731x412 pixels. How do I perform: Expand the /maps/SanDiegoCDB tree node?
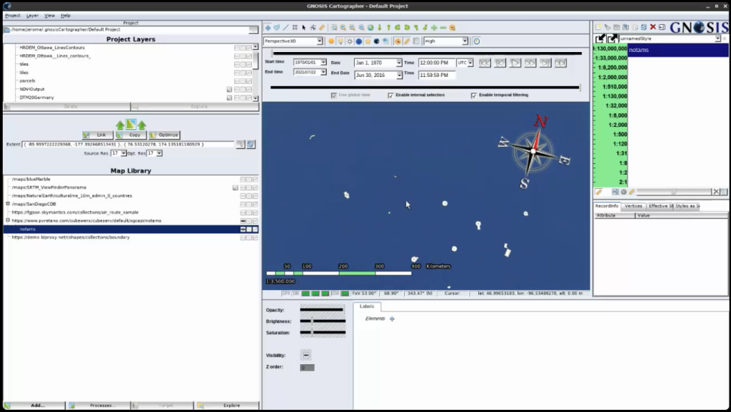point(8,204)
